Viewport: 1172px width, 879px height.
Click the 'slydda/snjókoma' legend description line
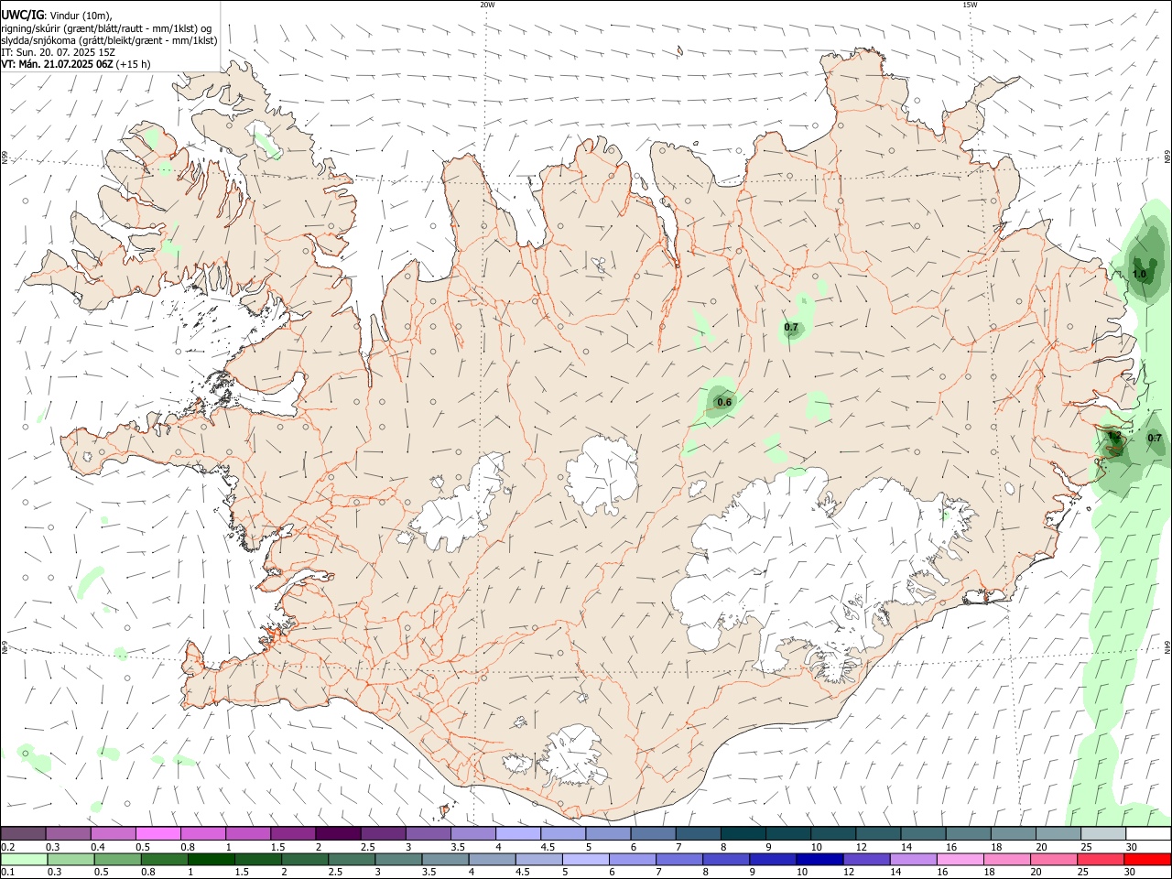tap(109, 40)
